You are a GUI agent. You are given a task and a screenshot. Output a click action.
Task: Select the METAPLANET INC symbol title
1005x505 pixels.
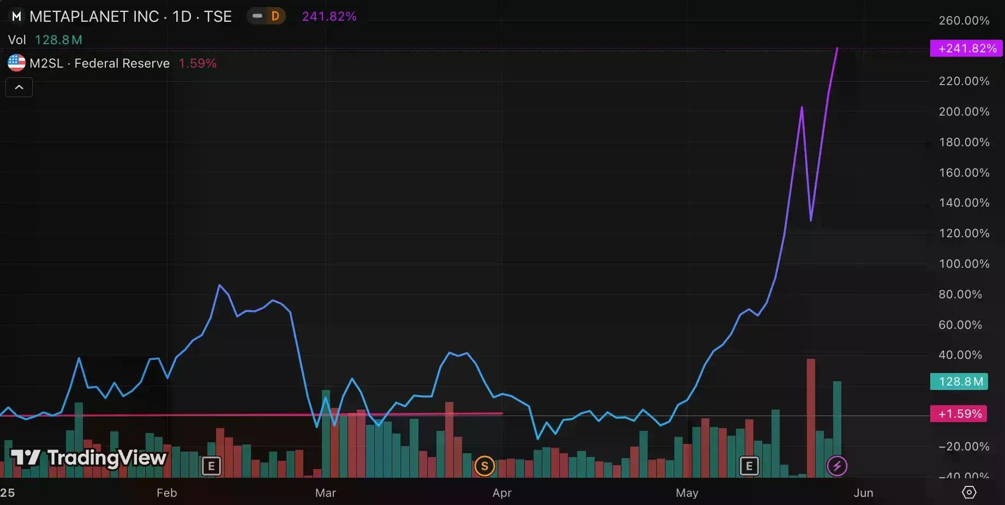[x=130, y=16]
